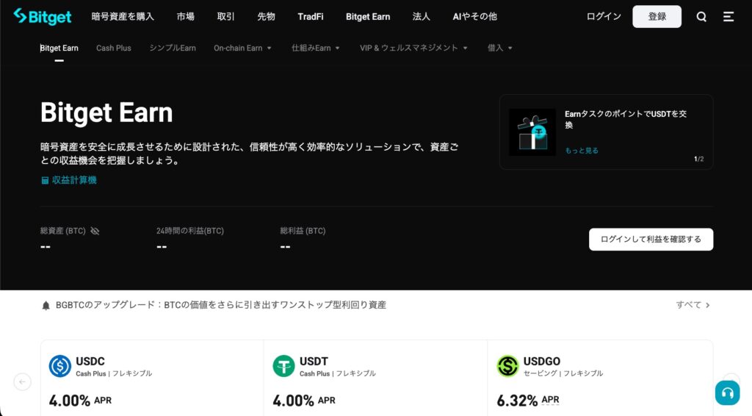The width and height of the screenshot is (752, 416).
Task: Open the USDT Cash Plus card title
Action: 314,362
